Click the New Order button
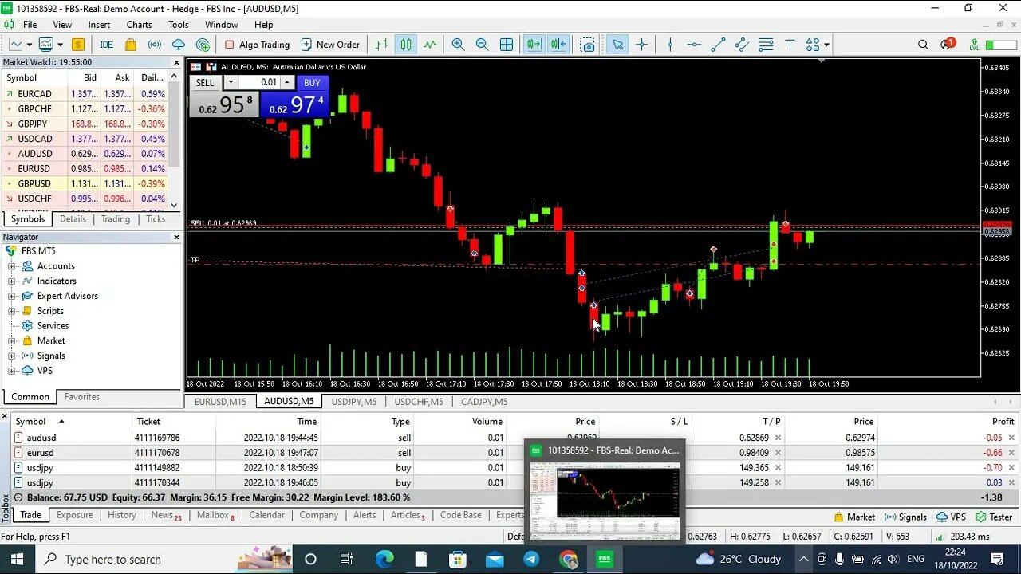Viewport: 1021px width, 574px height. (x=330, y=45)
